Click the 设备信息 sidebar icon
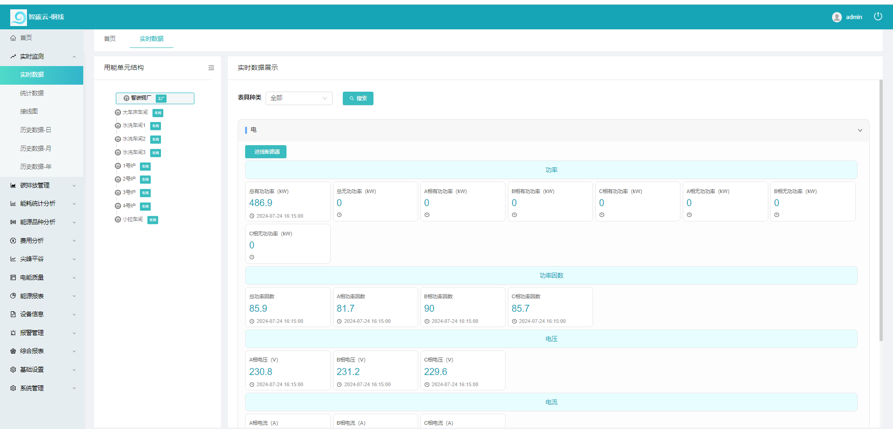The height and width of the screenshot is (429, 893). tap(13, 314)
